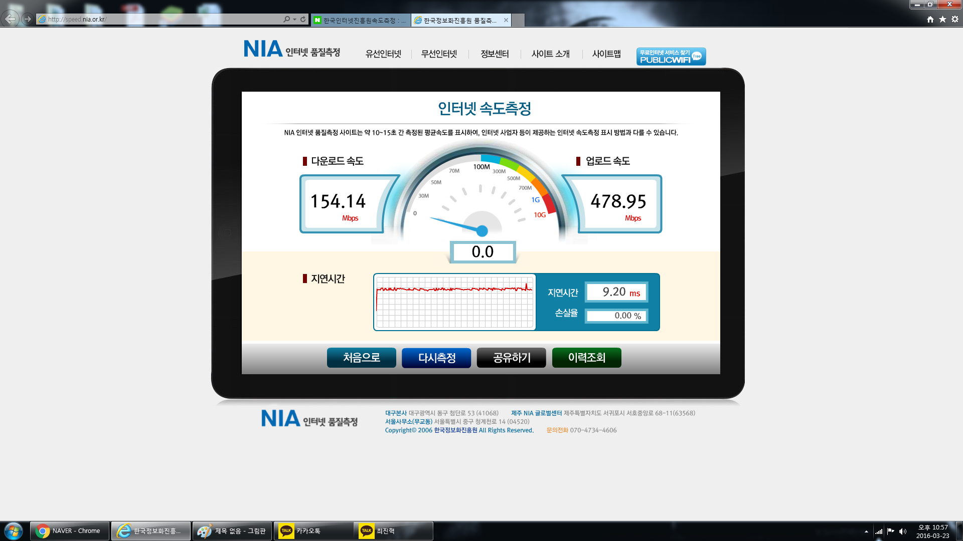This screenshot has width=963, height=541.
Task: Click the browser Home icon
Action: (930, 19)
